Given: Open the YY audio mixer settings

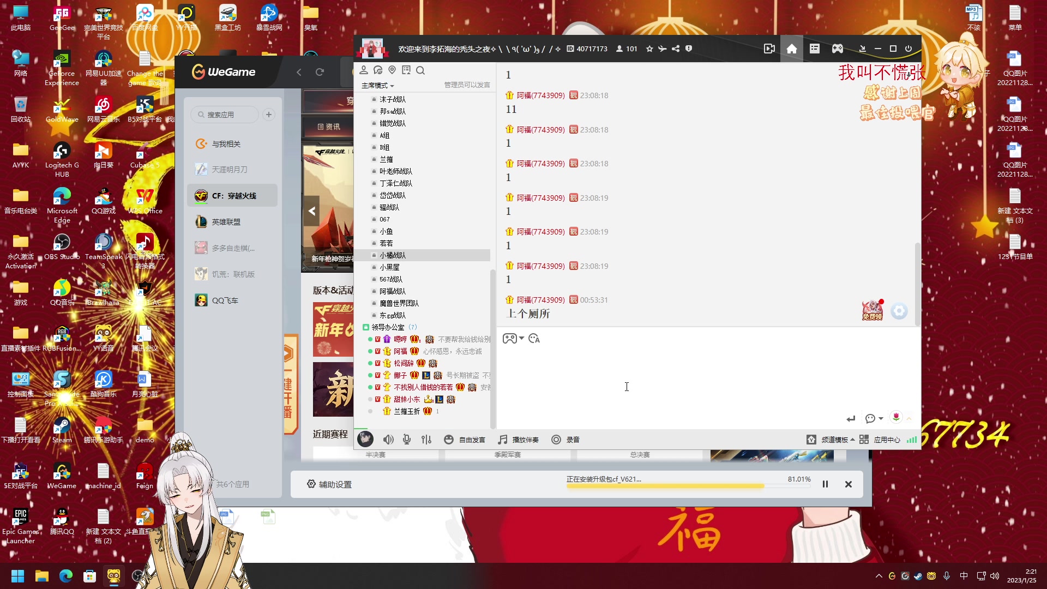Looking at the screenshot, I should click(426, 440).
